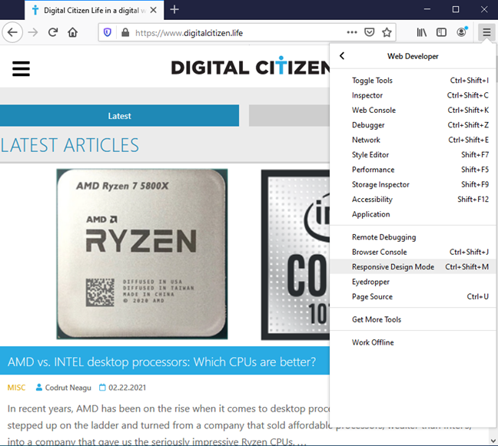The image size is (498, 446).
Task: Open the AMD vs. INTEL article headline
Action: tap(161, 362)
